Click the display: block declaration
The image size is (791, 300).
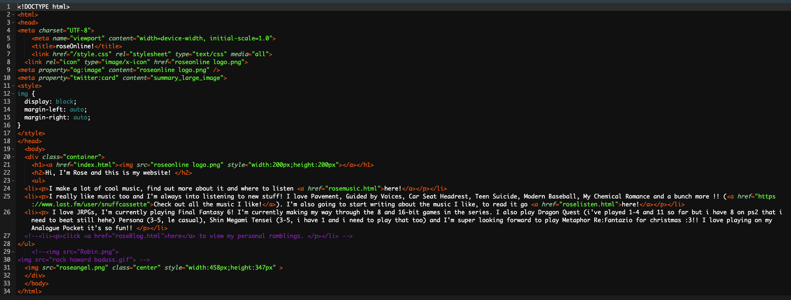pos(50,102)
